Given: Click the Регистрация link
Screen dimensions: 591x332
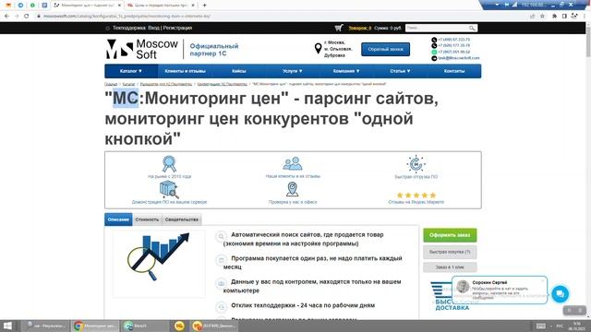Looking at the screenshot, I should 177,28.
